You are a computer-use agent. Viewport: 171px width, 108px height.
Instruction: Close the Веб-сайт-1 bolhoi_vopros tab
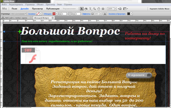pos(31,18)
